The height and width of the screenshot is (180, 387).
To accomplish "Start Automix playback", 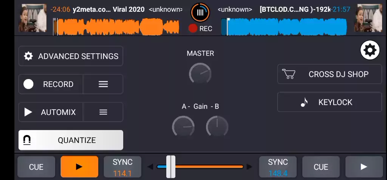I will coord(51,112).
